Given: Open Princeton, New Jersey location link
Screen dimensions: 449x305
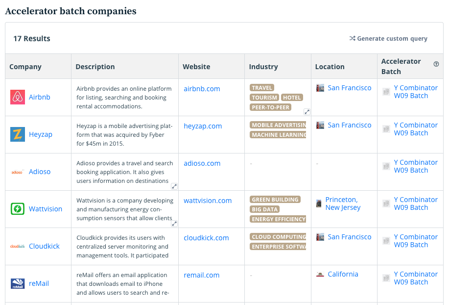Looking at the screenshot, I should (342, 203).
